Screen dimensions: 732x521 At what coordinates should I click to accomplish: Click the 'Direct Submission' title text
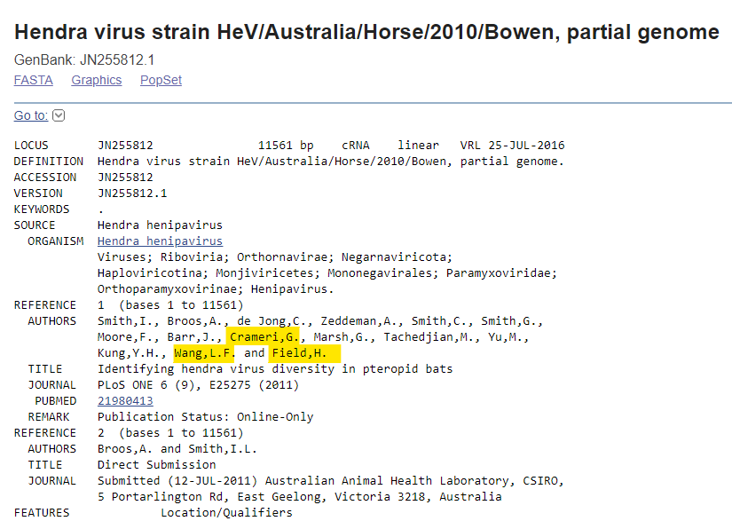[156, 465]
